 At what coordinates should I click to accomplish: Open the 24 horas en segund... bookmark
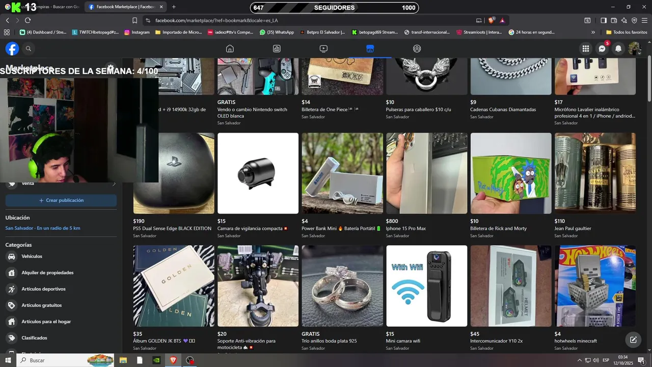tap(531, 32)
